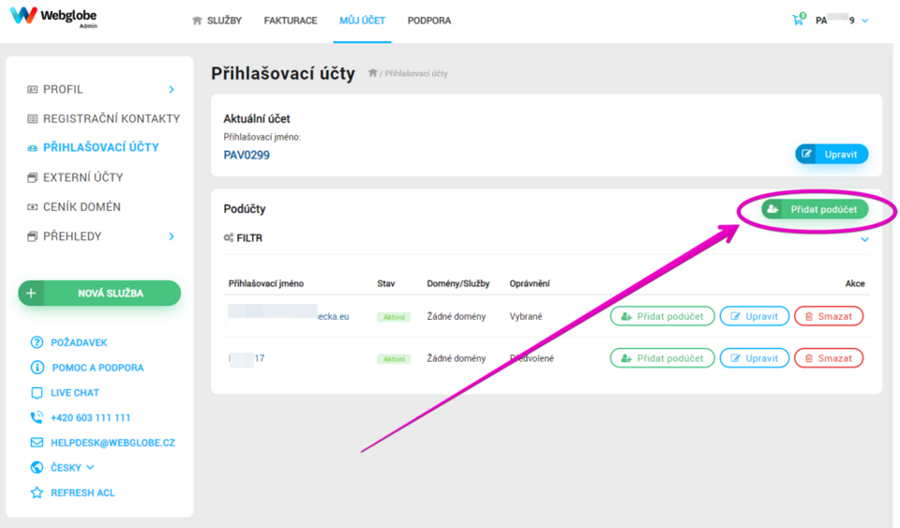This screenshot has height=528, width=900.
Task: Click the breadcrumb home icon
Action: pyautogui.click(x=372, y=73)
